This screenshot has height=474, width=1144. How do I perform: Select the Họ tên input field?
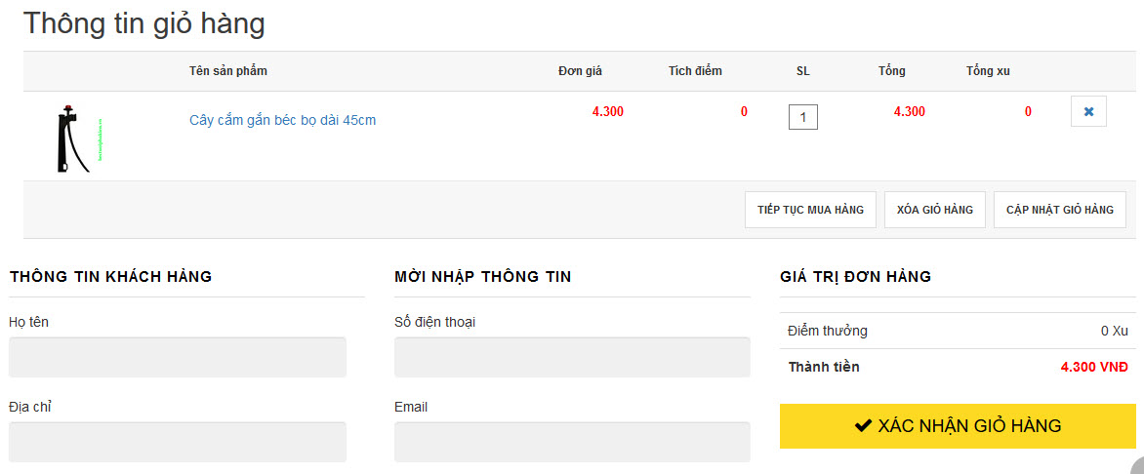(x=178, y=357)
